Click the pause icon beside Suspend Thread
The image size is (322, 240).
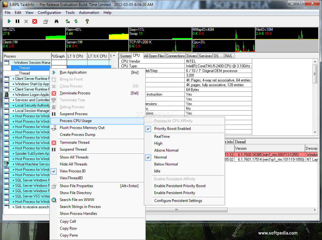coord(54,150)
